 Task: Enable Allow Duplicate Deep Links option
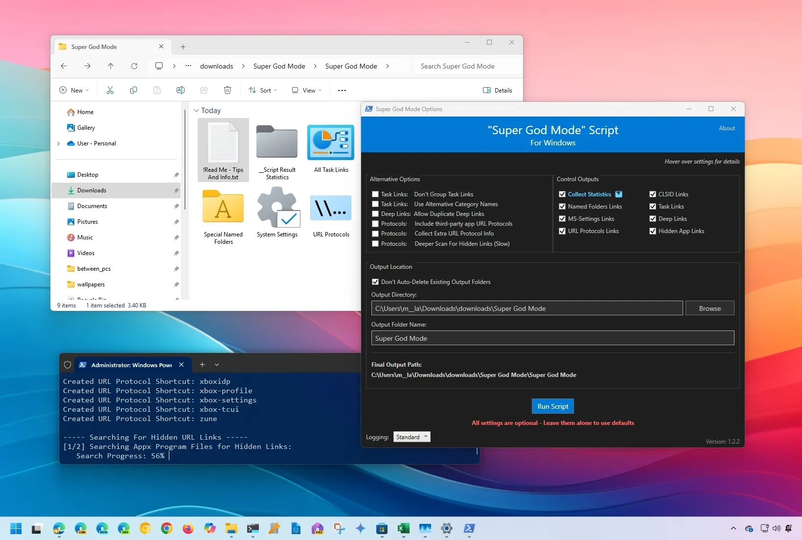(x=375, y=214)
